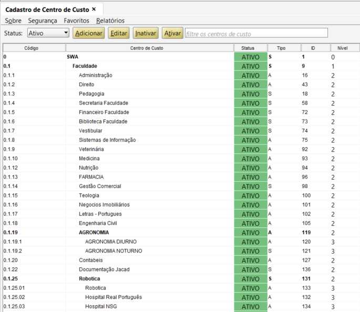
Task: Select the FARMACIA row
Action: [x=181, y=177]
